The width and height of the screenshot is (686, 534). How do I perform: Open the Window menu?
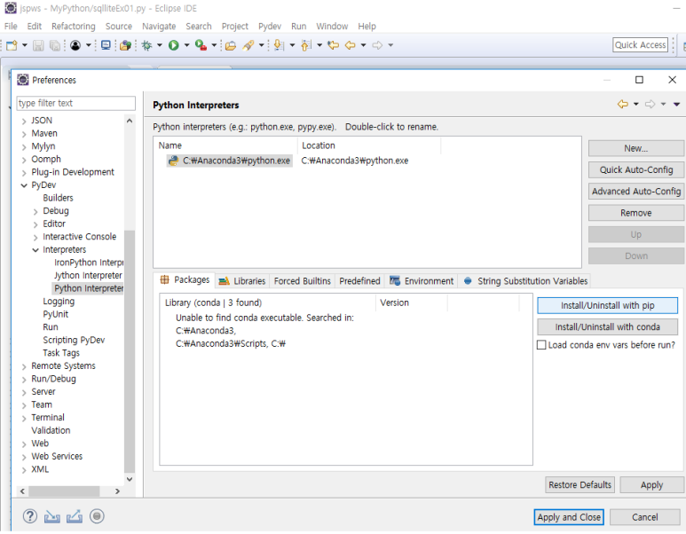click(x=332, y=27)
